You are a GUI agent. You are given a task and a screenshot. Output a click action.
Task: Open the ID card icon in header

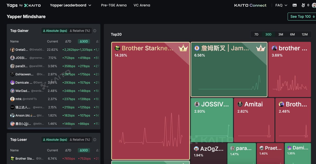point(294,5)
